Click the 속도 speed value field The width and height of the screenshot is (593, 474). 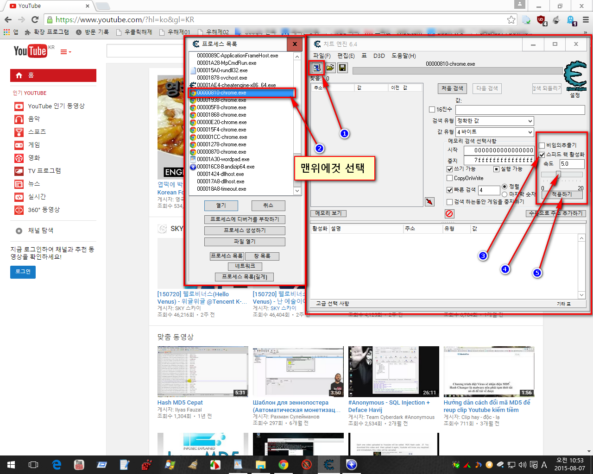[572, 164]
